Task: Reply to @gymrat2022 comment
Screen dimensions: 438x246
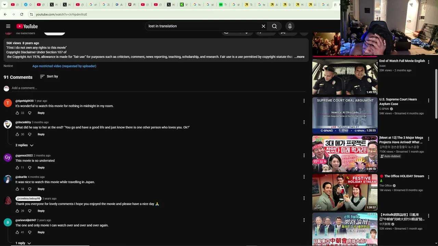Action: tap(41, 168)
